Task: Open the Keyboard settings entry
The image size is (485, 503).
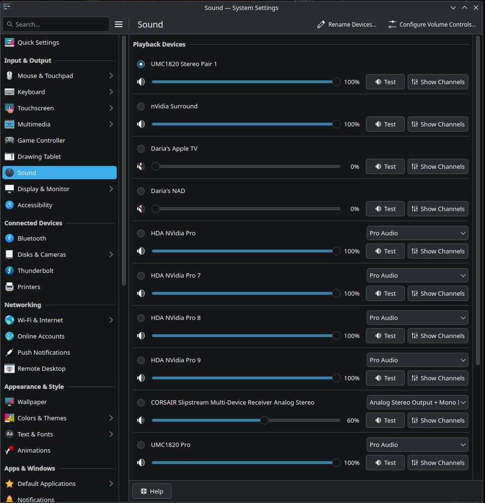Action: pos(60,92)
